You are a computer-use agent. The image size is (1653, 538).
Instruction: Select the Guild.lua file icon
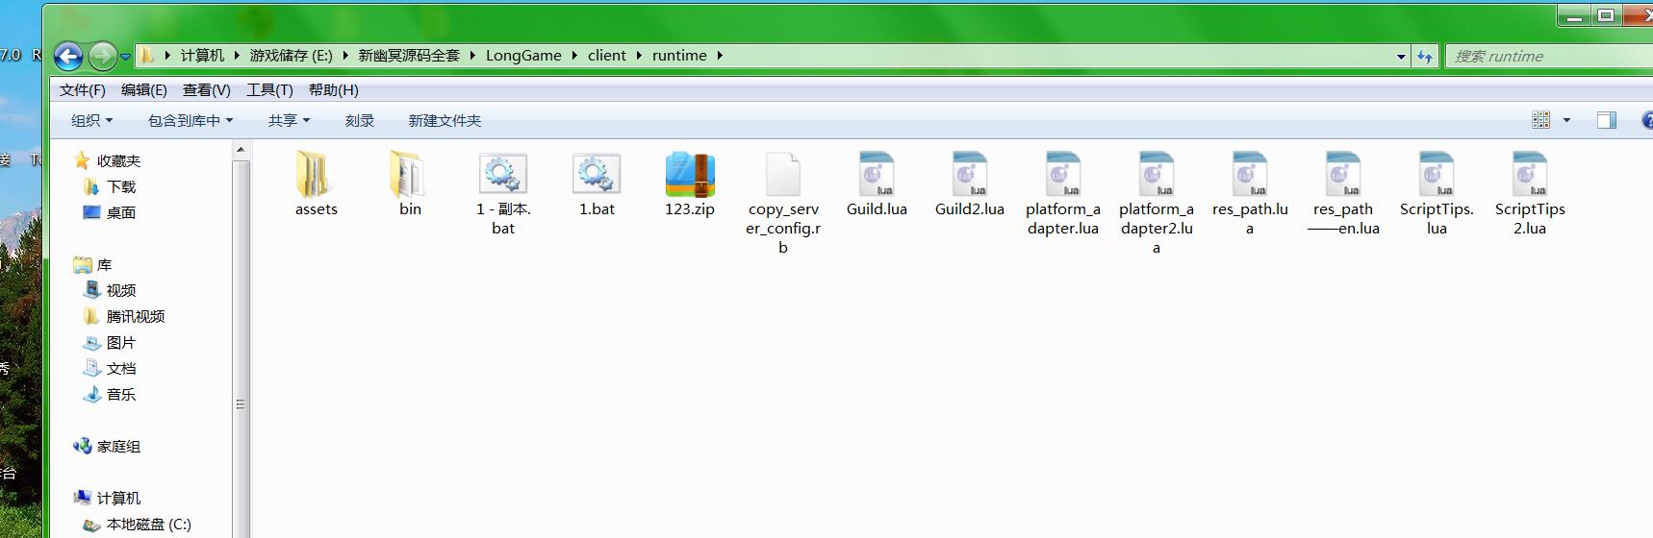pyautogui.click(x=877, y=176)
